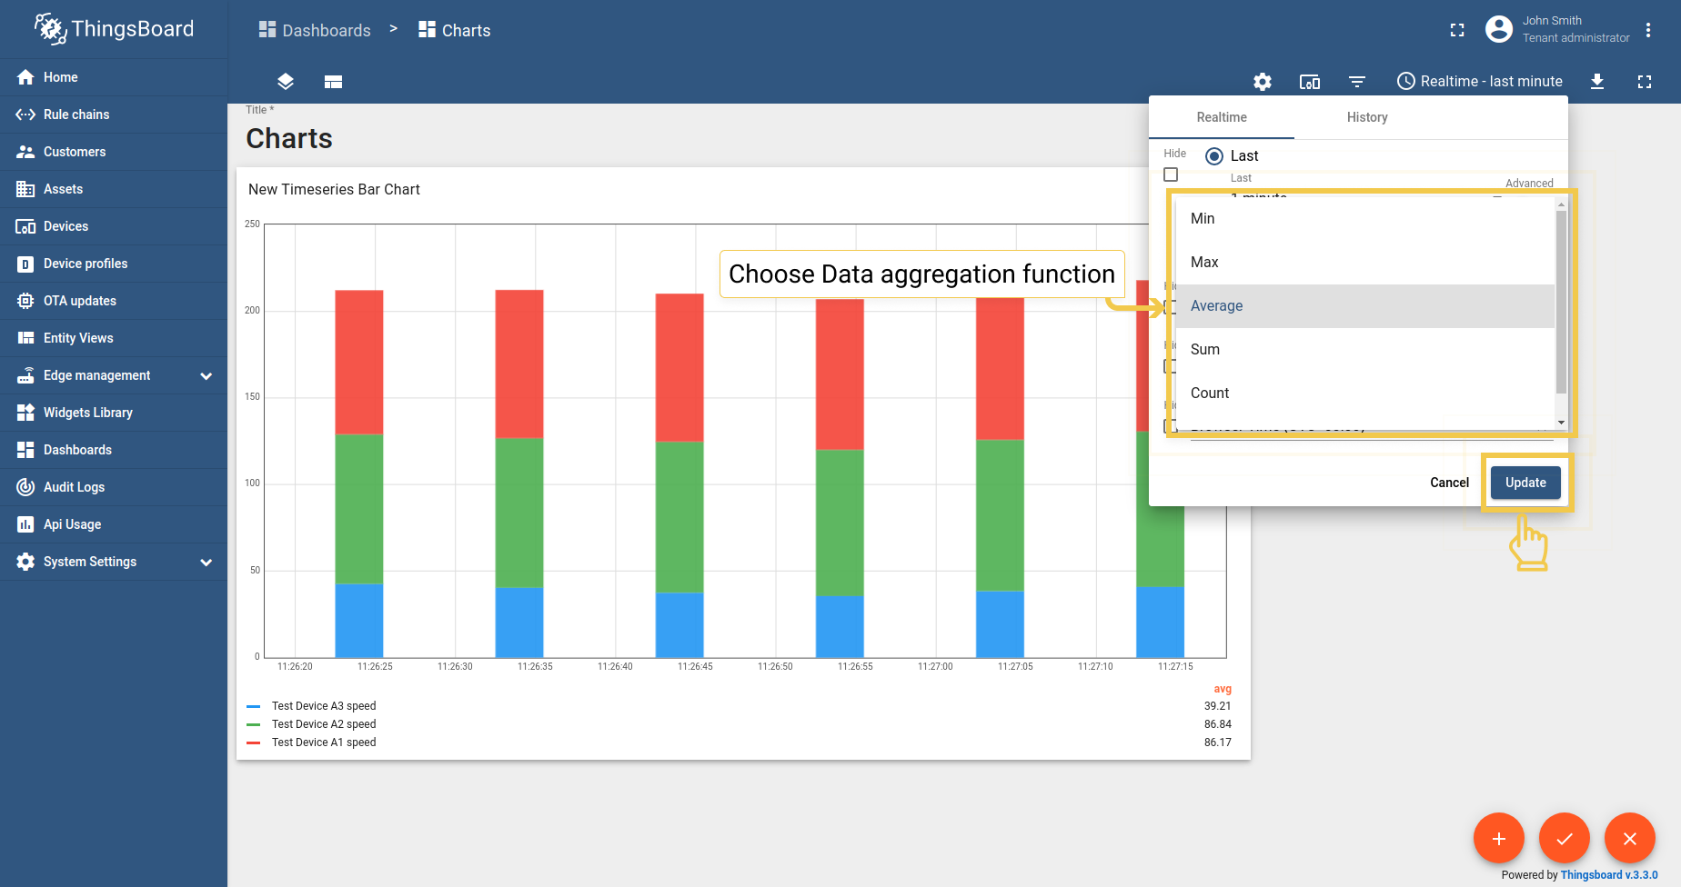Open the dashboard settings gear icon
The image size is (1681, 887).
tap(1263, 82)
